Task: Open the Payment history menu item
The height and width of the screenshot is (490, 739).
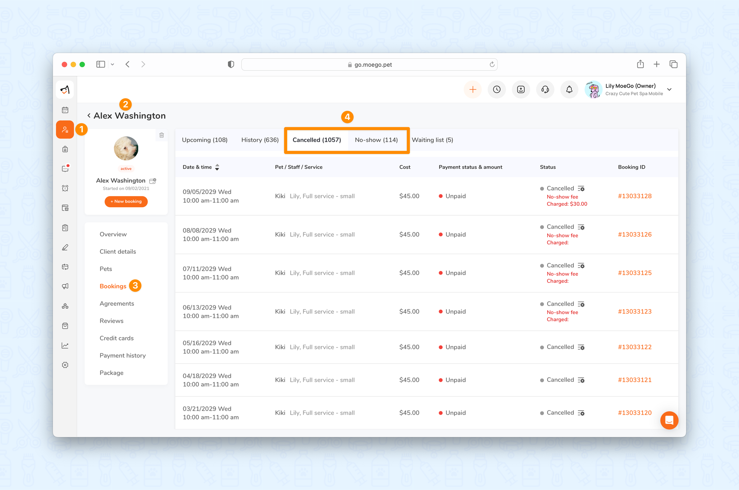Action: (x=123, y=356)
